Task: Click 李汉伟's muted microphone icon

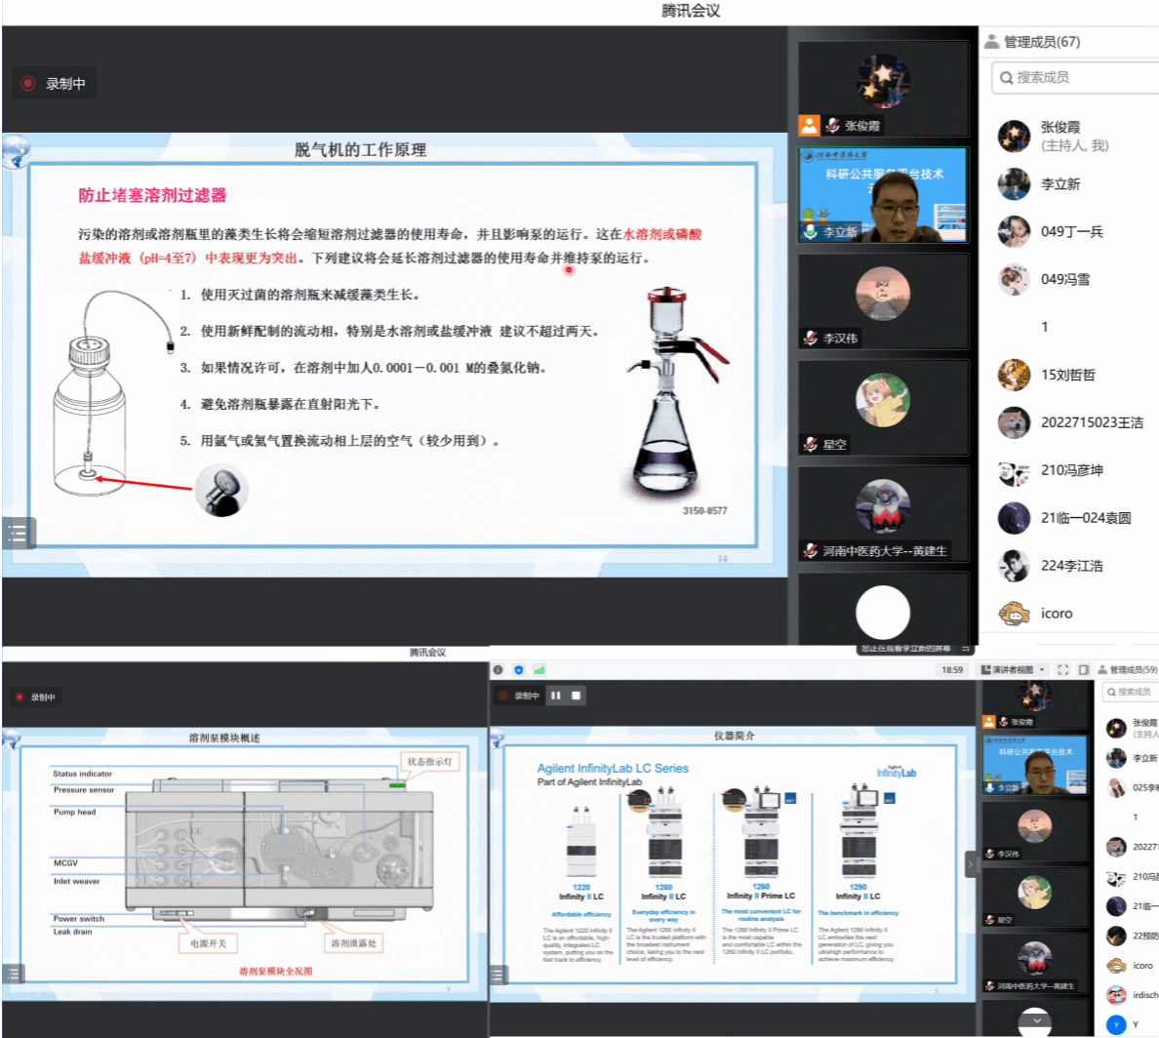Action: click(811, 339)
